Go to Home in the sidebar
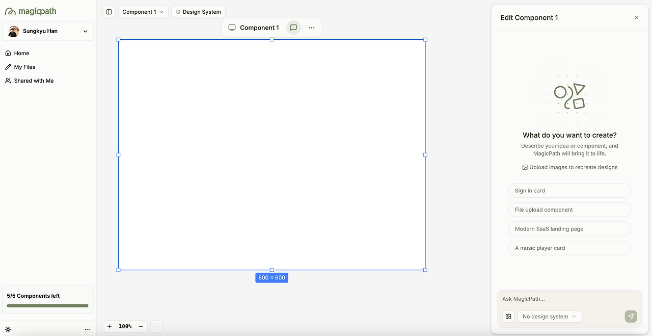The height and width of the screenshot is (336, 652). (x=17, y=53)
